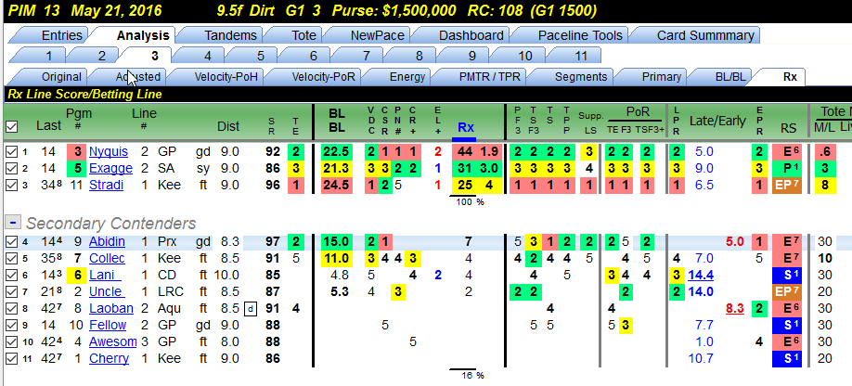Screen dimensions: 852x386
Task: Click Uncle late value 14.0
Action: pyautogui.click(x=701, y=292)
